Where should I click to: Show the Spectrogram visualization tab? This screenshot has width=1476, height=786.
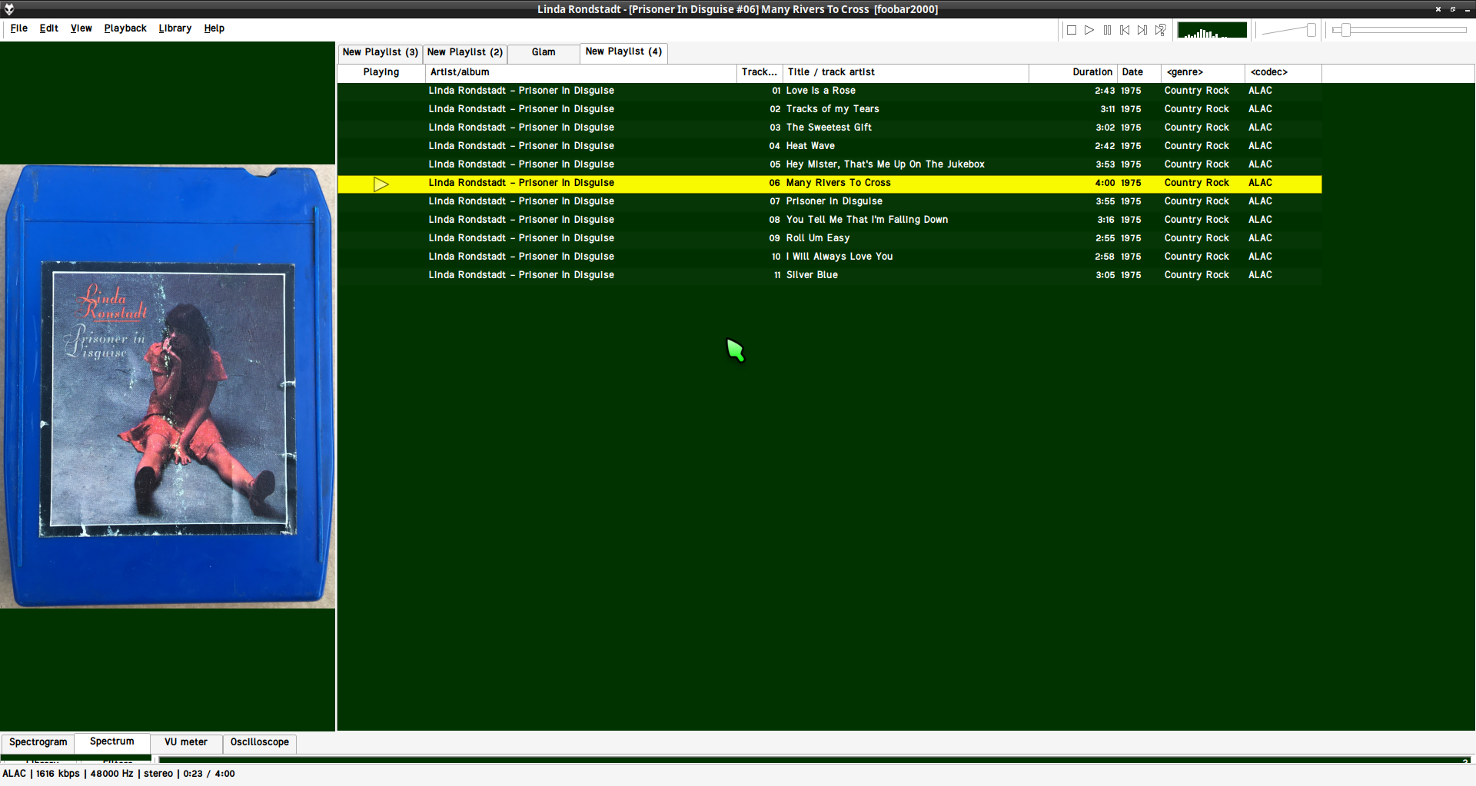pos(38,742)
